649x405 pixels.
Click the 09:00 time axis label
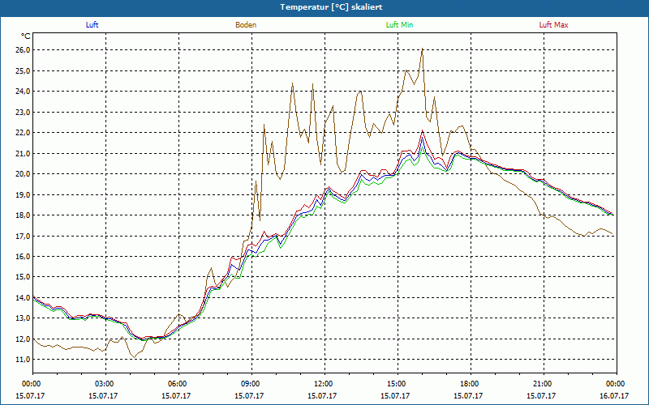[x=251, y=384]
